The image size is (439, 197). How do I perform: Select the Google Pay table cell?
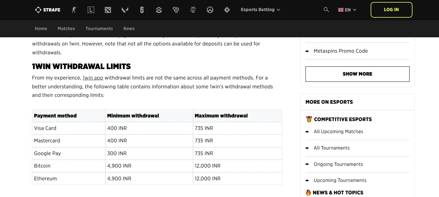click(x=69, y=153)
